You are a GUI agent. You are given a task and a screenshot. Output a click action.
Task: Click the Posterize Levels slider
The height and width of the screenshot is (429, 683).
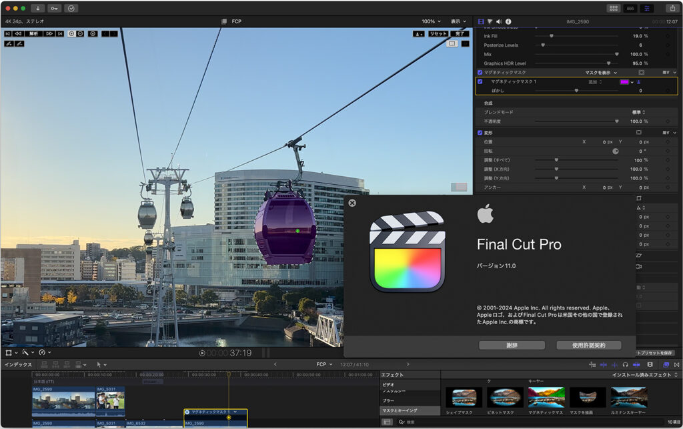(x=576, y=45)
